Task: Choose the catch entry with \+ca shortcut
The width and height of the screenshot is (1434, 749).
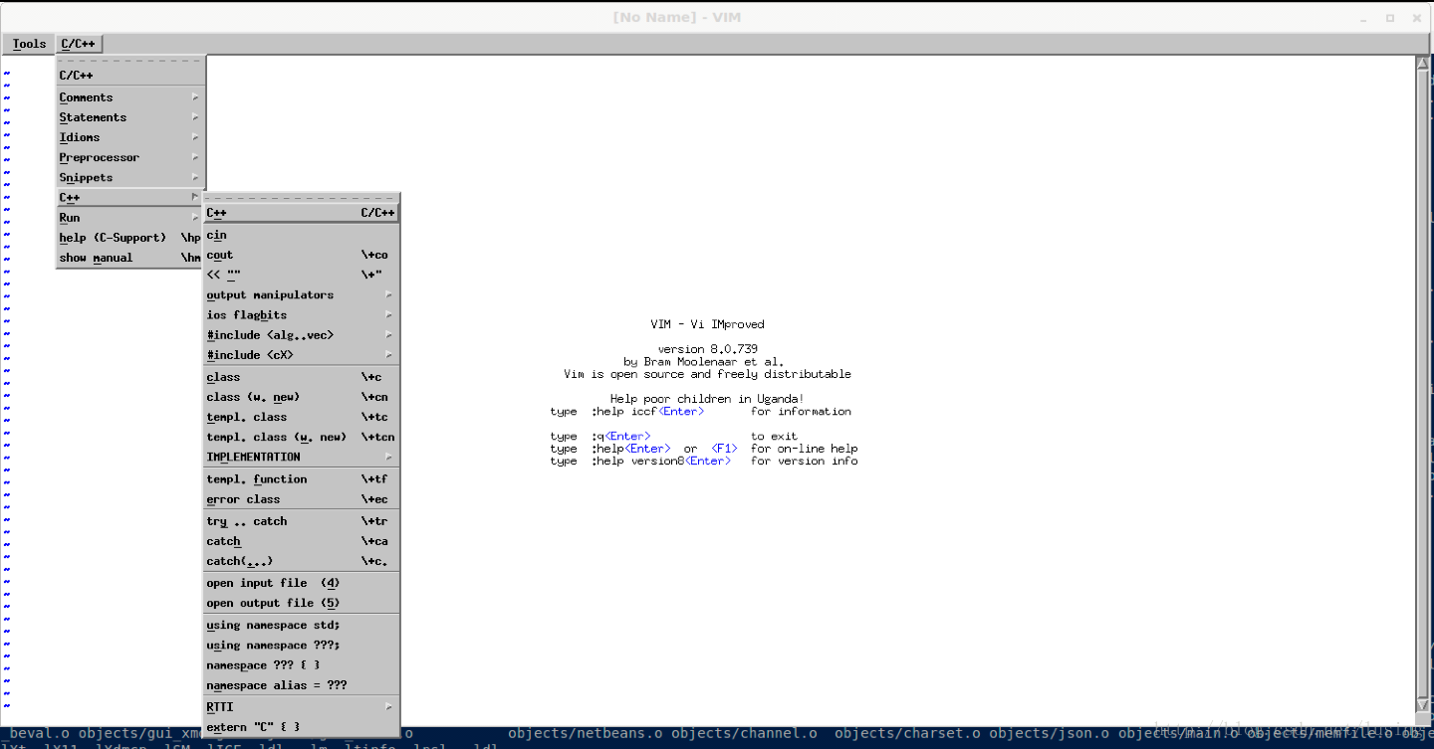Action: click(x=301, y=541)
